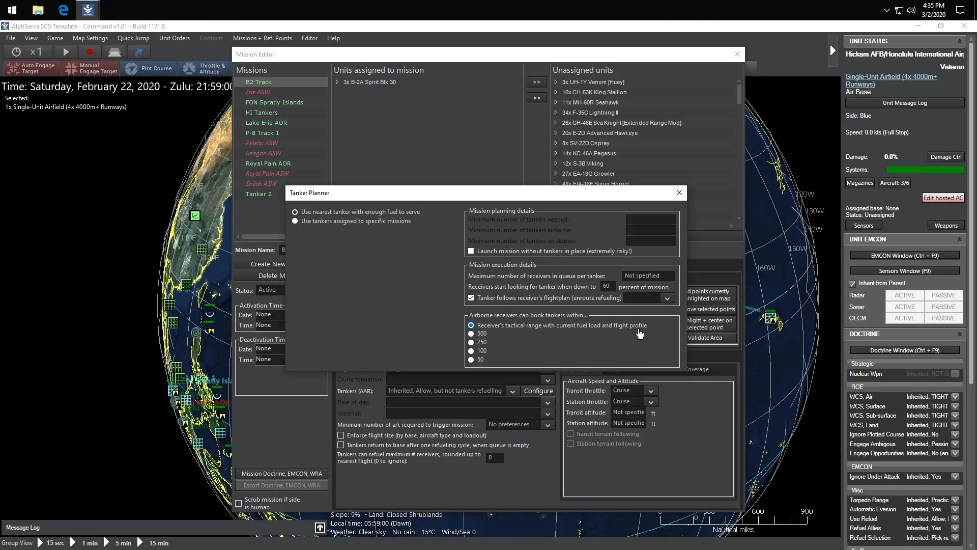Expand the Message Log with up arrow
The height and width of the screenshot is (550, 977).
(x=320, y=528)
